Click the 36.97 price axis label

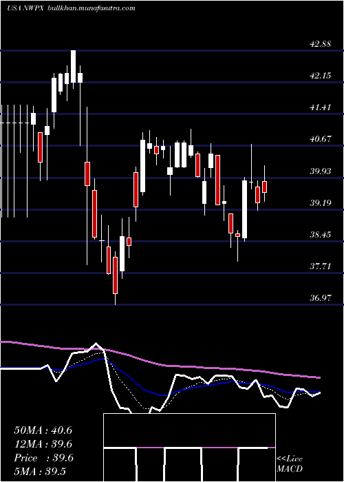coord(321,298)
